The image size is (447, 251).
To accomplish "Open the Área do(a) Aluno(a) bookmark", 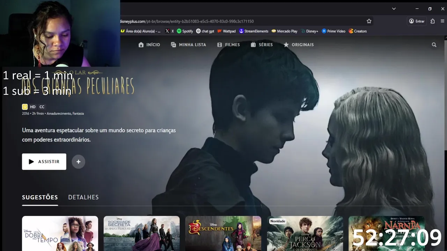I will [140, 31].
